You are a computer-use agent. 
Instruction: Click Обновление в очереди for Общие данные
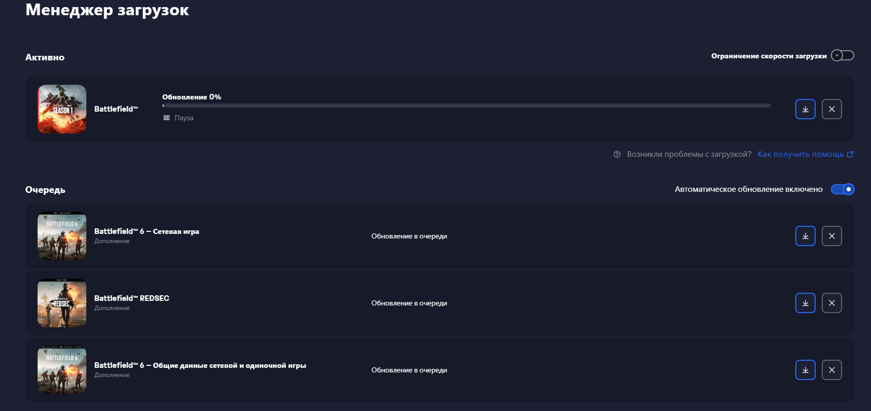tap(409, 370)
